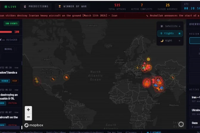
Task: Click Reddit/WorldNews source in footer
Action: (x=56, y=132)
